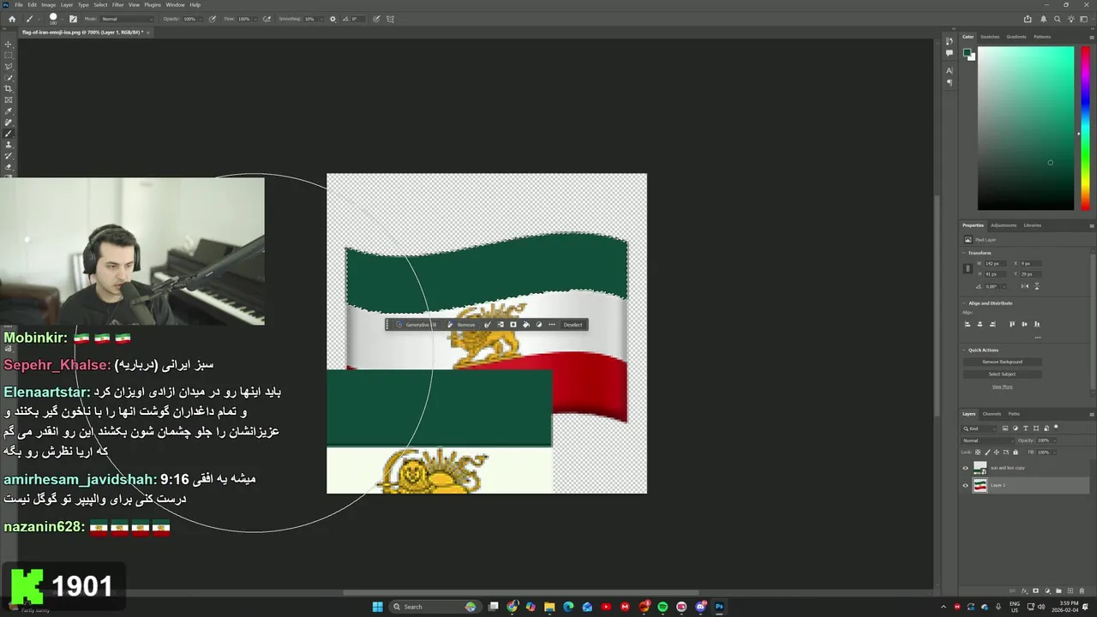Open smoothing options gear icon
The image size is (1097, 617).
pos(333,19)
